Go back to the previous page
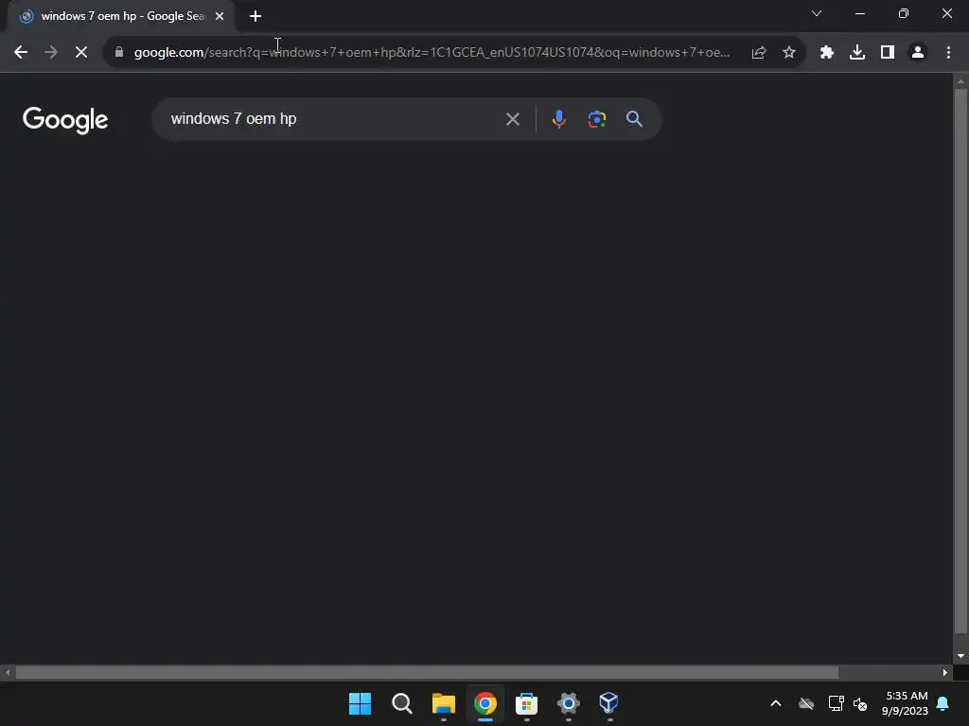 pyautogui.click(x=21, y=53)
